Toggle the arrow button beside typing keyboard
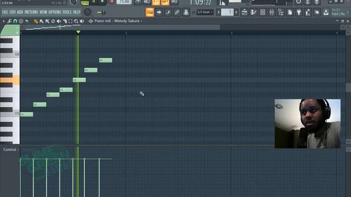This screenshot has height=197, width=351. [x=158, y=12]
